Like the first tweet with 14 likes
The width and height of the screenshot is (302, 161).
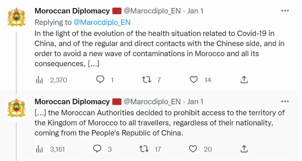(x=194, y=80)
